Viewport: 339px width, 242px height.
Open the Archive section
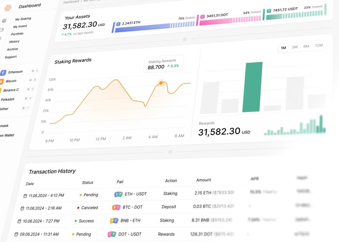(12, 49)
